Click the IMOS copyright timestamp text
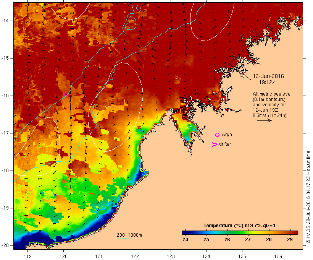Image resolution: width=313 pixels, height=260 pixels. click(308, 197)
